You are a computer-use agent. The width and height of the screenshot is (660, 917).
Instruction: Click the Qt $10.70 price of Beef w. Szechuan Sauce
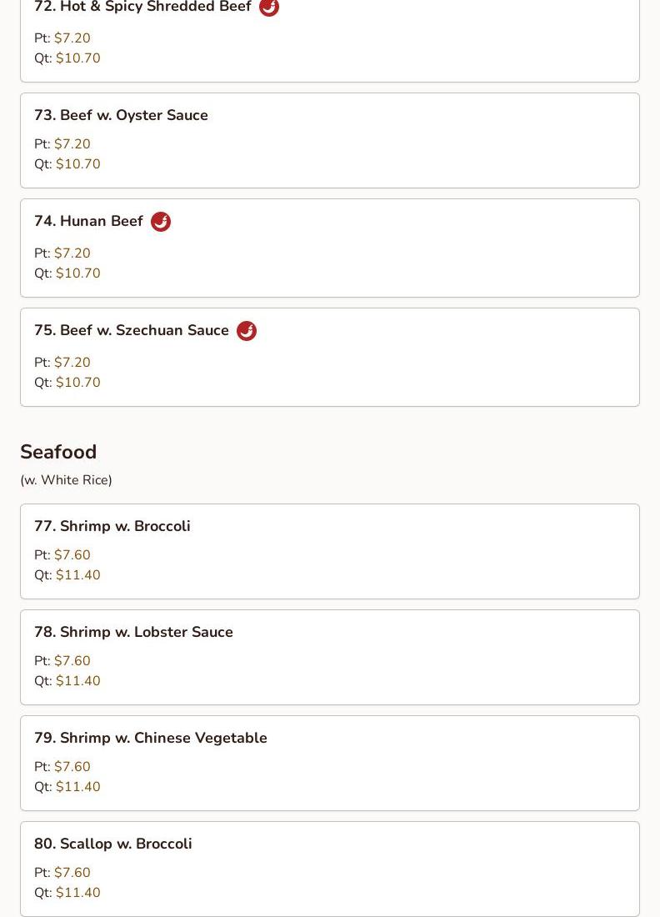coord(78,383)
